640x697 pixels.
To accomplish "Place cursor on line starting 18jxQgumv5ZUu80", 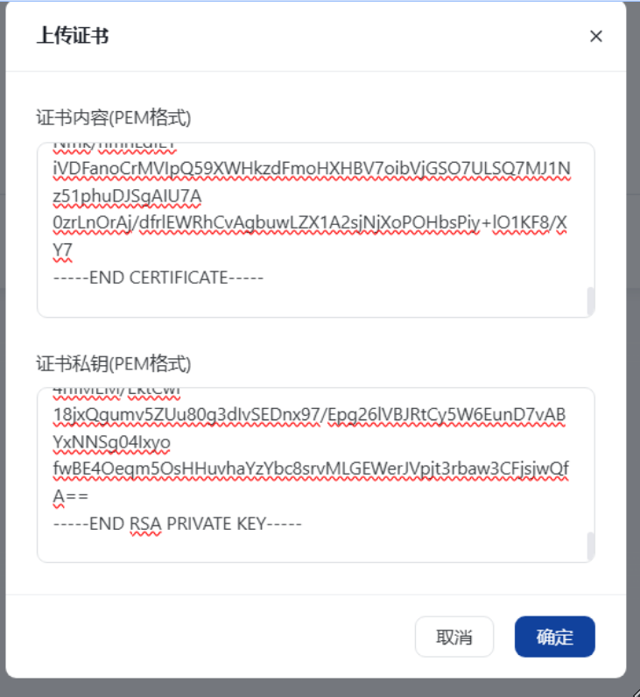I will tap(309, 414).
